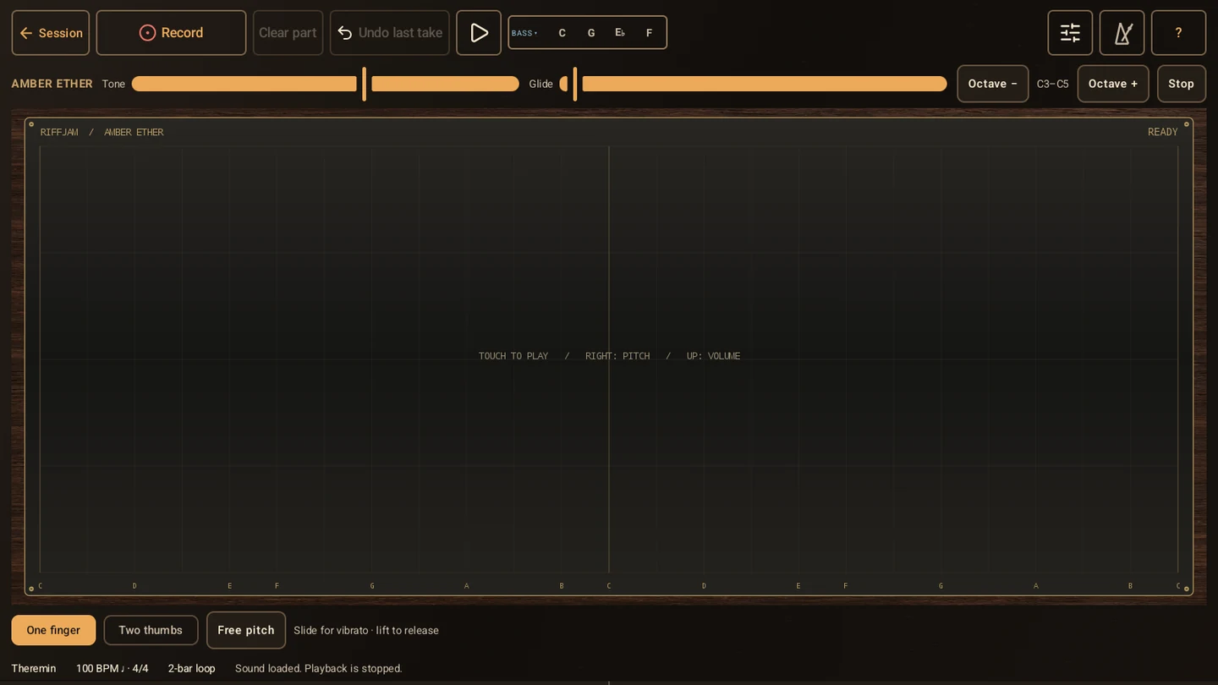Click Theremin in the status bar

34,668
